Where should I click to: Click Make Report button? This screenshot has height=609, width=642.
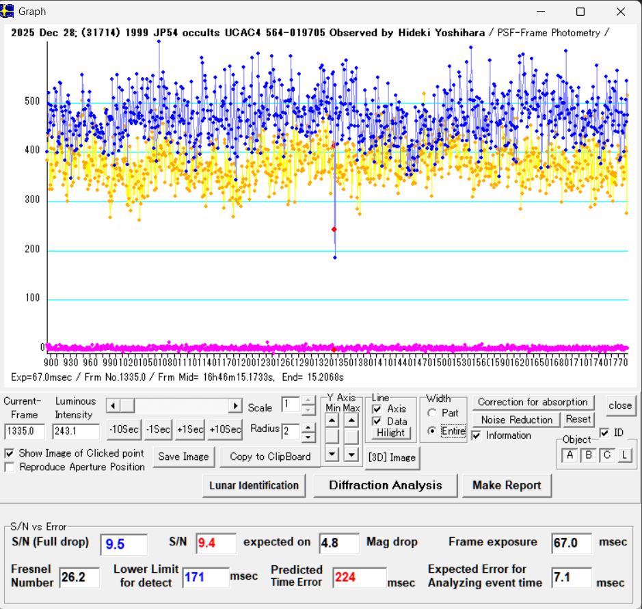point(507,485)
